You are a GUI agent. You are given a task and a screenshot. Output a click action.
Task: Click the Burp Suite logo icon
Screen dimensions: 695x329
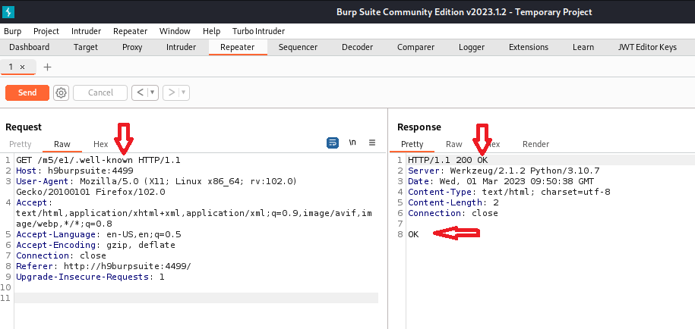(8, 11)
